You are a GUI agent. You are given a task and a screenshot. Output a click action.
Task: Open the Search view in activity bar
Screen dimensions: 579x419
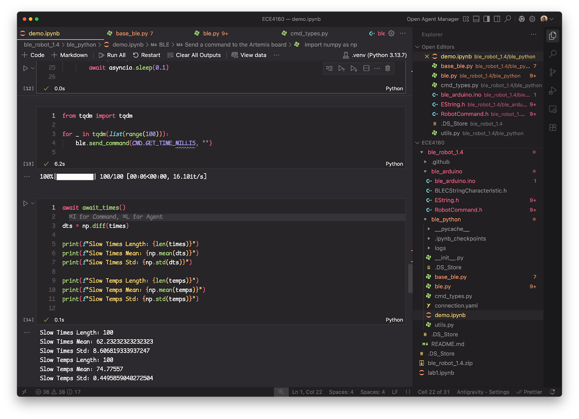(x=553, y=54)
